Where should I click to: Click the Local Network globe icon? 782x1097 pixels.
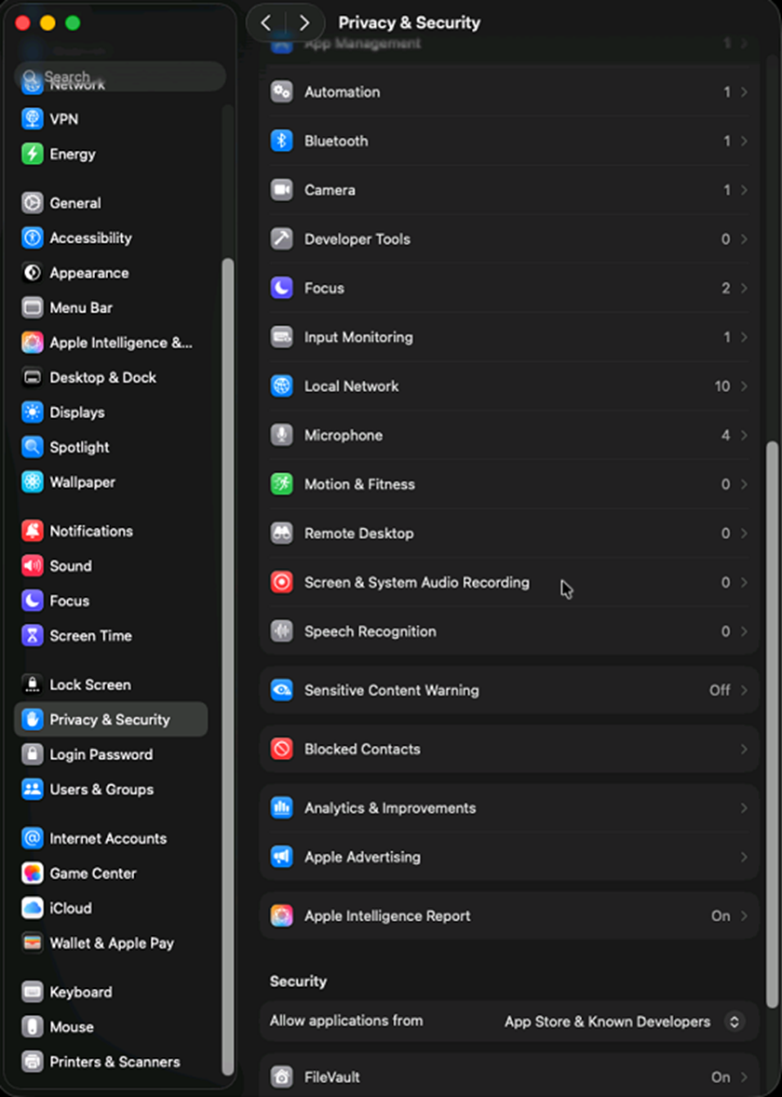coord(281,386)
